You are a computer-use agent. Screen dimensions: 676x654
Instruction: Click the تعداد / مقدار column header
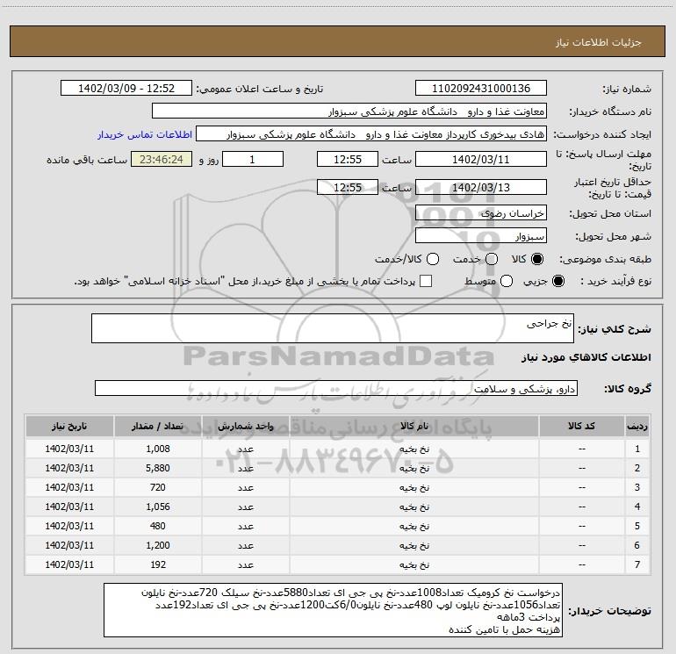[157, 427]
